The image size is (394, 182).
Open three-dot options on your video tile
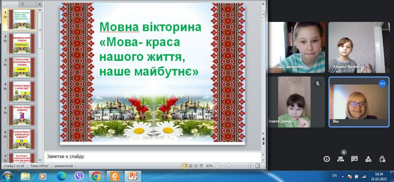click(x=382, y=83)
